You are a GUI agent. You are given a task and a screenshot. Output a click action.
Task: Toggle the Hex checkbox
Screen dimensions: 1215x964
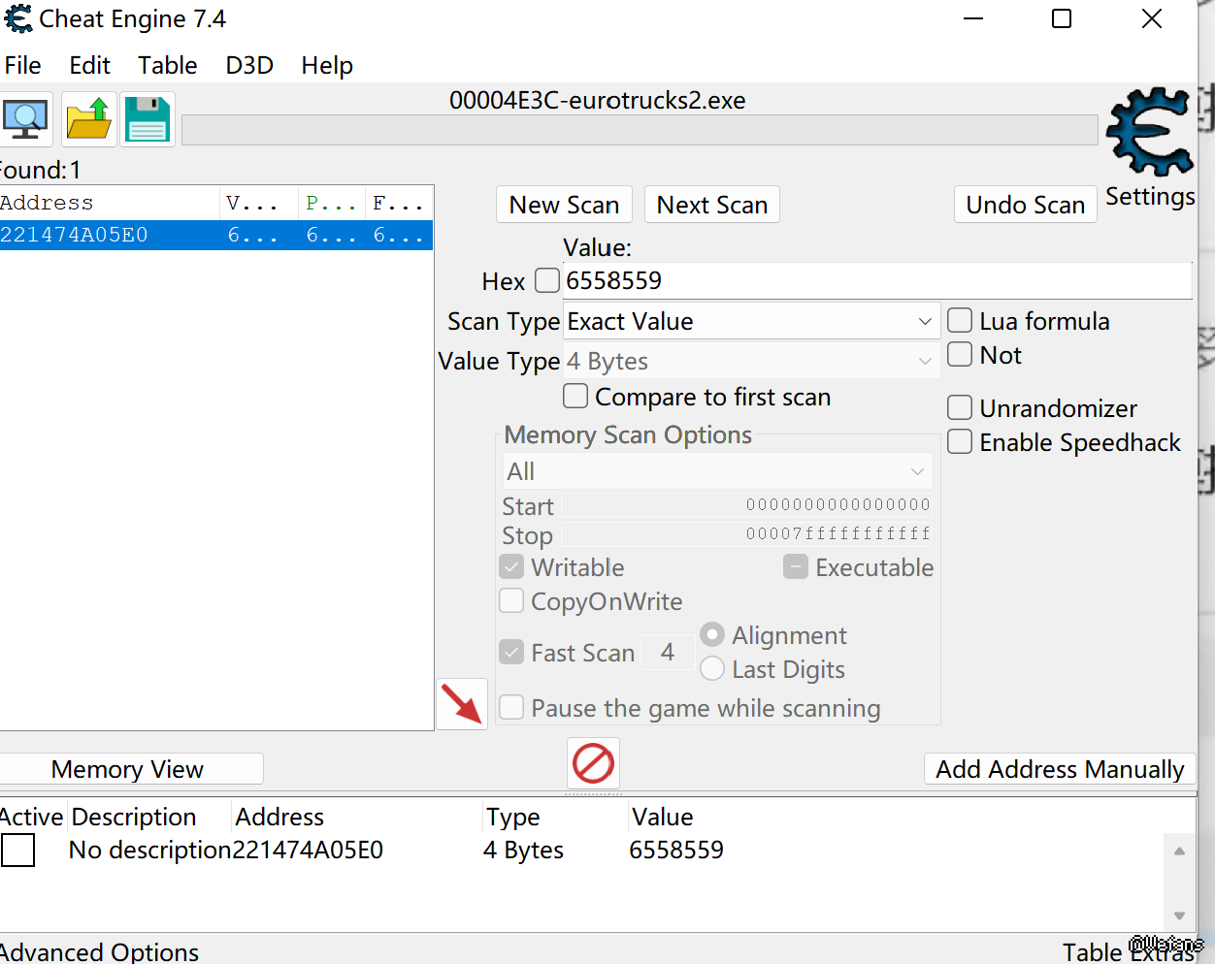547,280
